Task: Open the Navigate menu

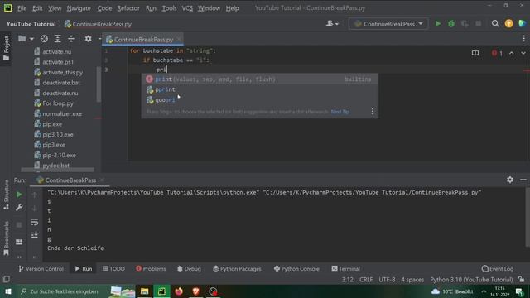Action: pyautogui.click(x=79, y=8)
